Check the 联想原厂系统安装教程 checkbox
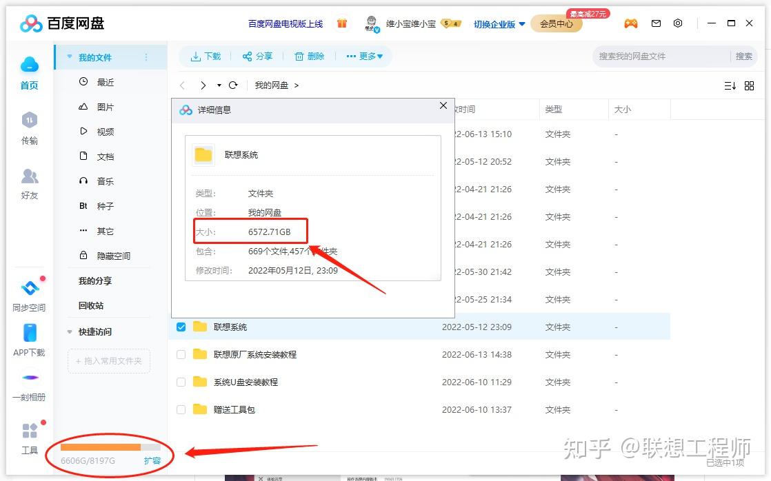This screenshot has width=771, height=481. pos(181,354)
